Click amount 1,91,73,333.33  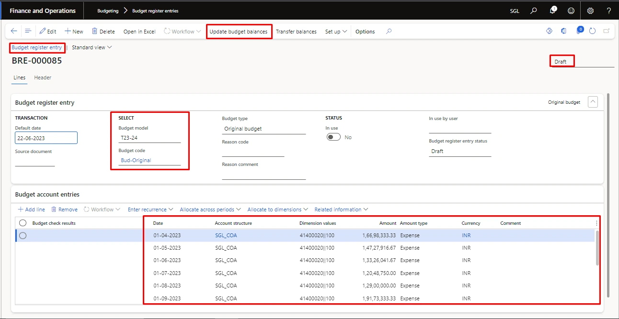379,298
